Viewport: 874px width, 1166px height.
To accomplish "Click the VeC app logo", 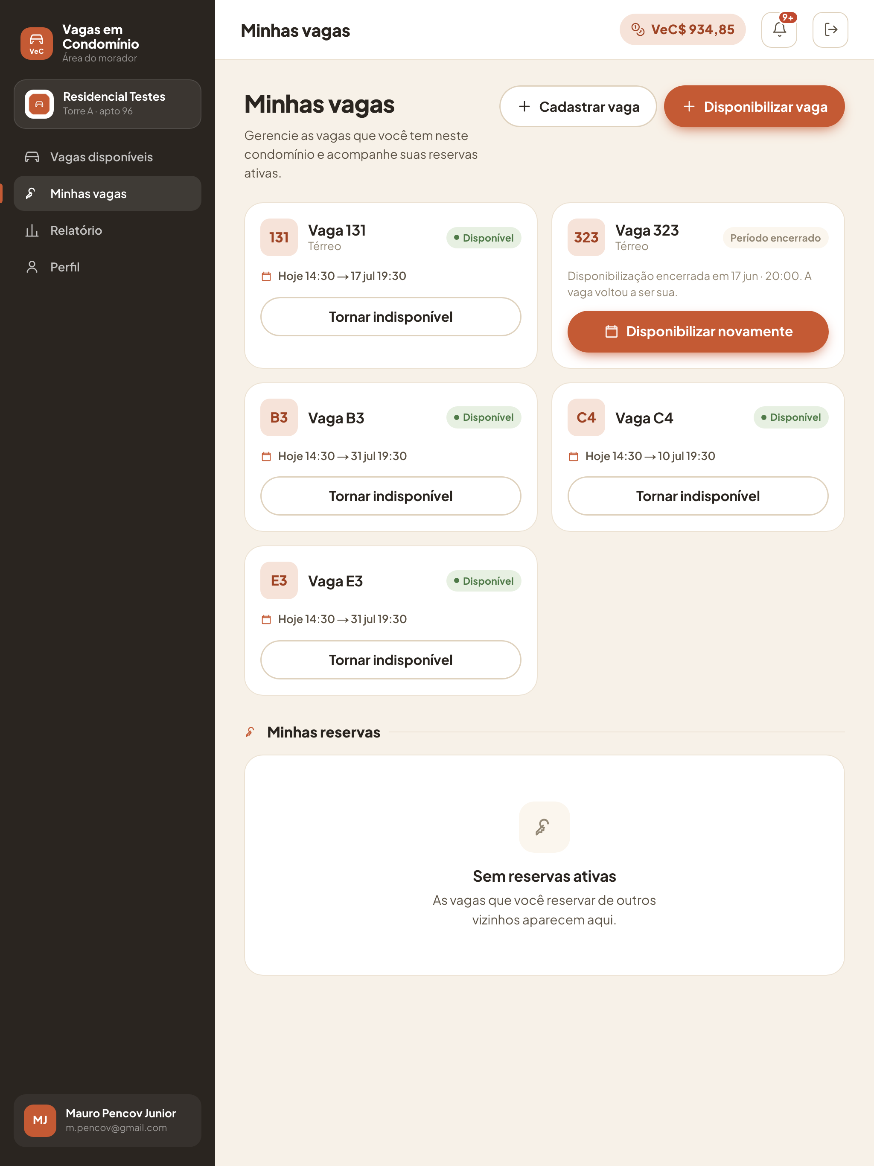I will pos(36,43).
